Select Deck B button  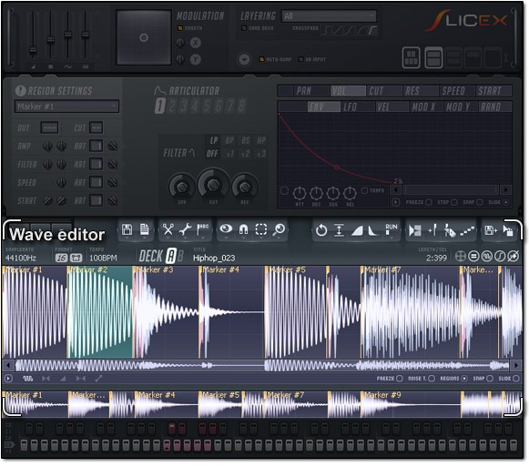pos(180,256)
